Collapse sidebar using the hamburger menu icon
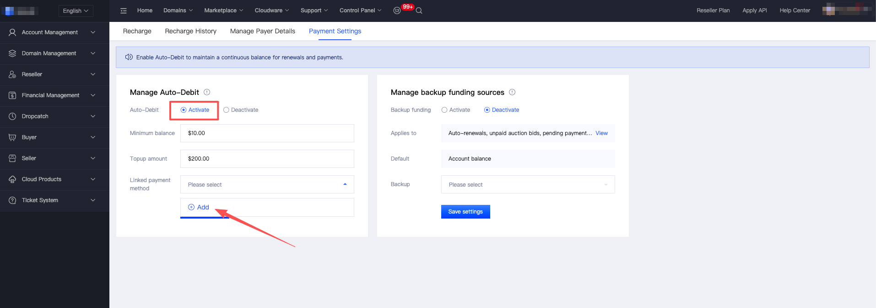Image resolution: width=876 pixels, height=308 pixels. tap(124, 10)
